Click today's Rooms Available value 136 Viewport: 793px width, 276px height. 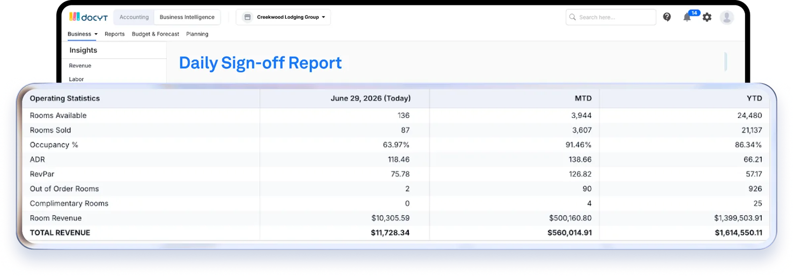[x=403, y=115]
